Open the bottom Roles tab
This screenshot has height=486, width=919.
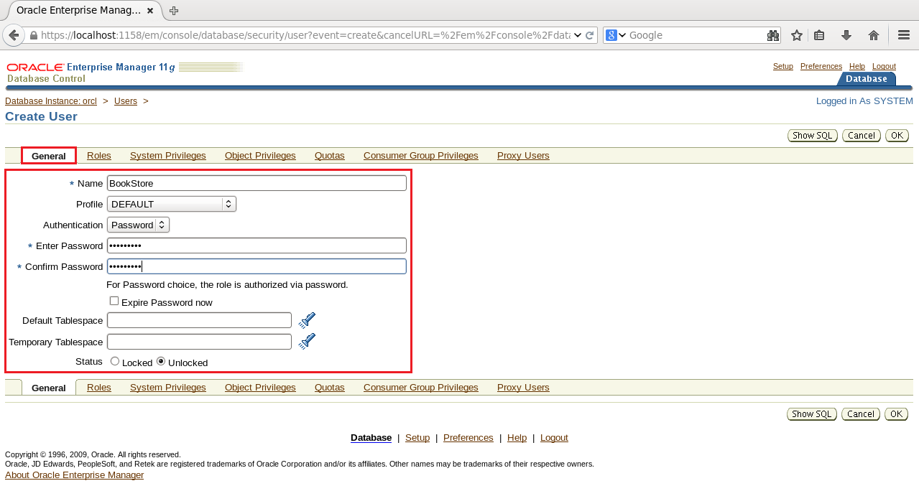pos(99,388)
